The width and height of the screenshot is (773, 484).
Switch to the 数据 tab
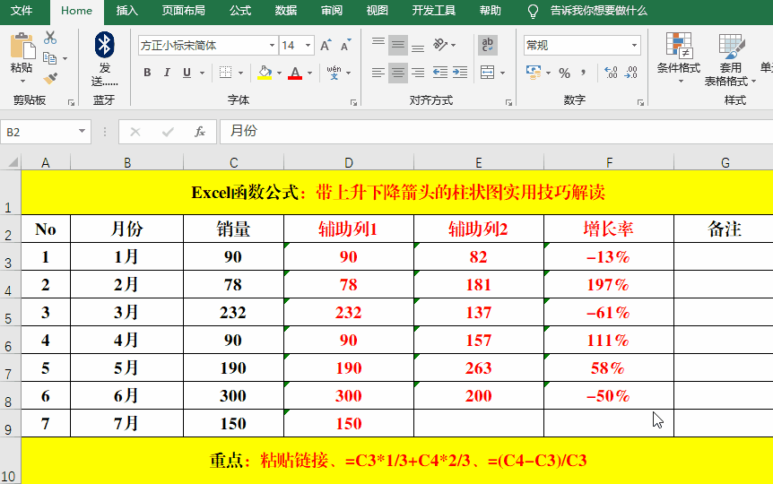pyautogui.click(x=286, y=11)
